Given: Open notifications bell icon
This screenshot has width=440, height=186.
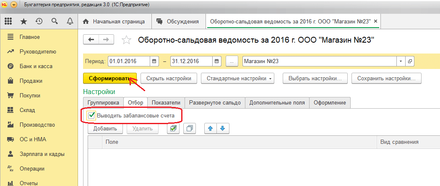Looking at the screenshot, I should click(69, 21).
